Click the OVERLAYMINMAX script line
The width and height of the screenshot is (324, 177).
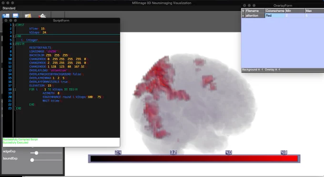(48, 78)
